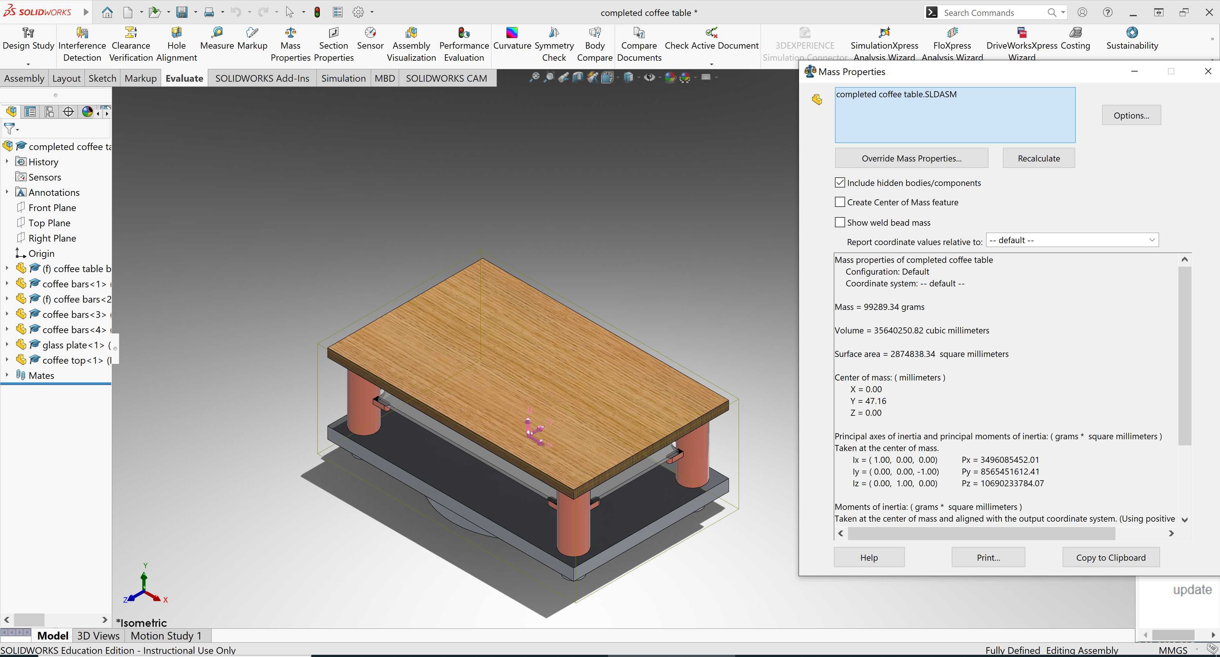Screen dimensions: 1220x657
Task: Run the Symmetry Check tool
Action: [x=554, y=44]
